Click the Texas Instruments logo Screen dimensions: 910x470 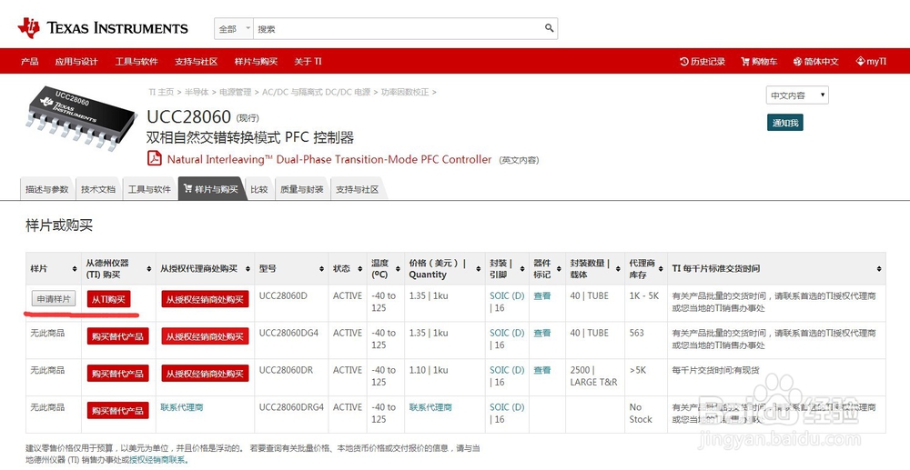(x=103, y=28)
